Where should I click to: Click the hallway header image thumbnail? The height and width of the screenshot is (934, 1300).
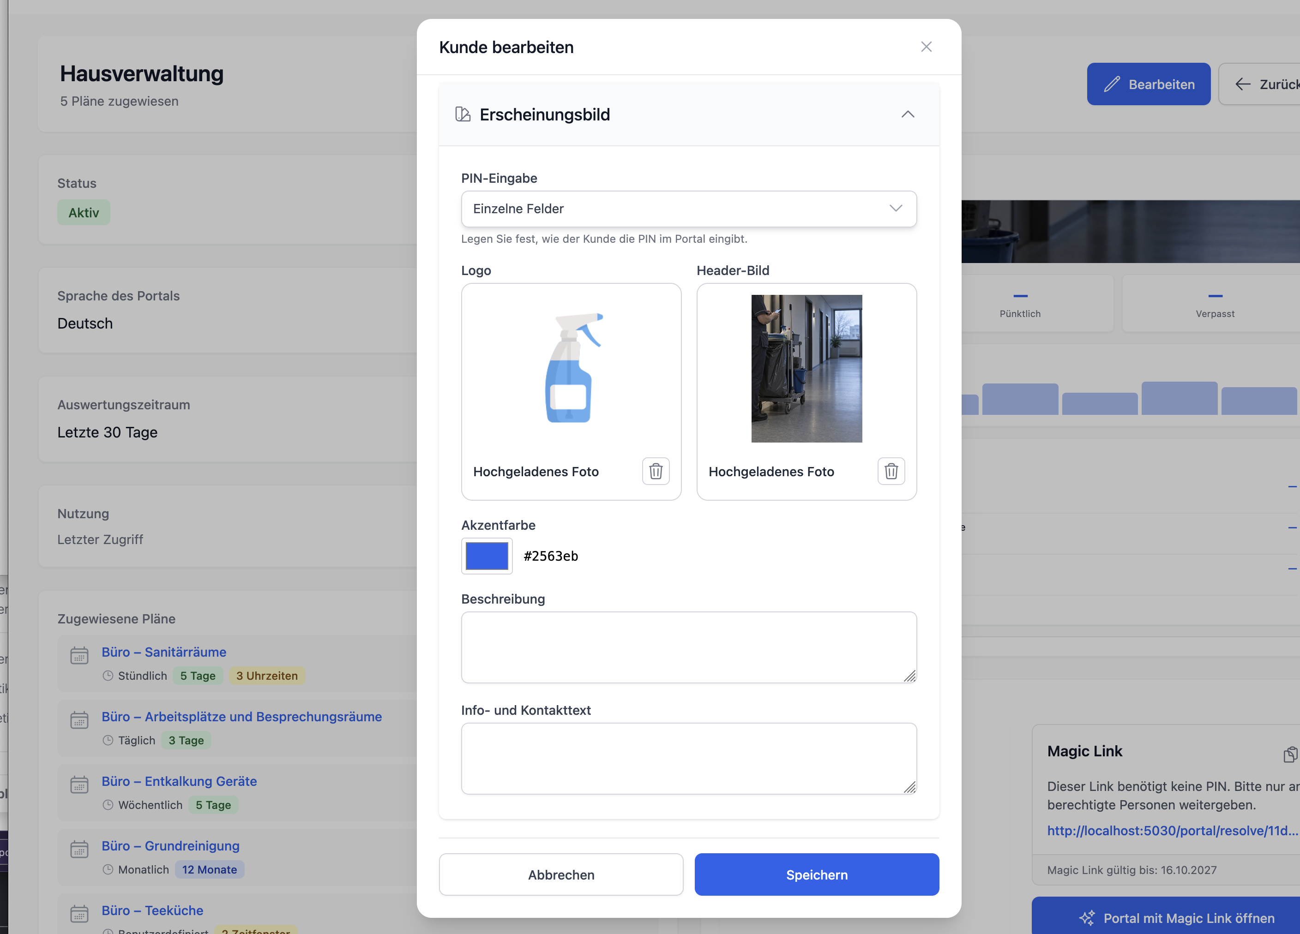pos(806,368)
